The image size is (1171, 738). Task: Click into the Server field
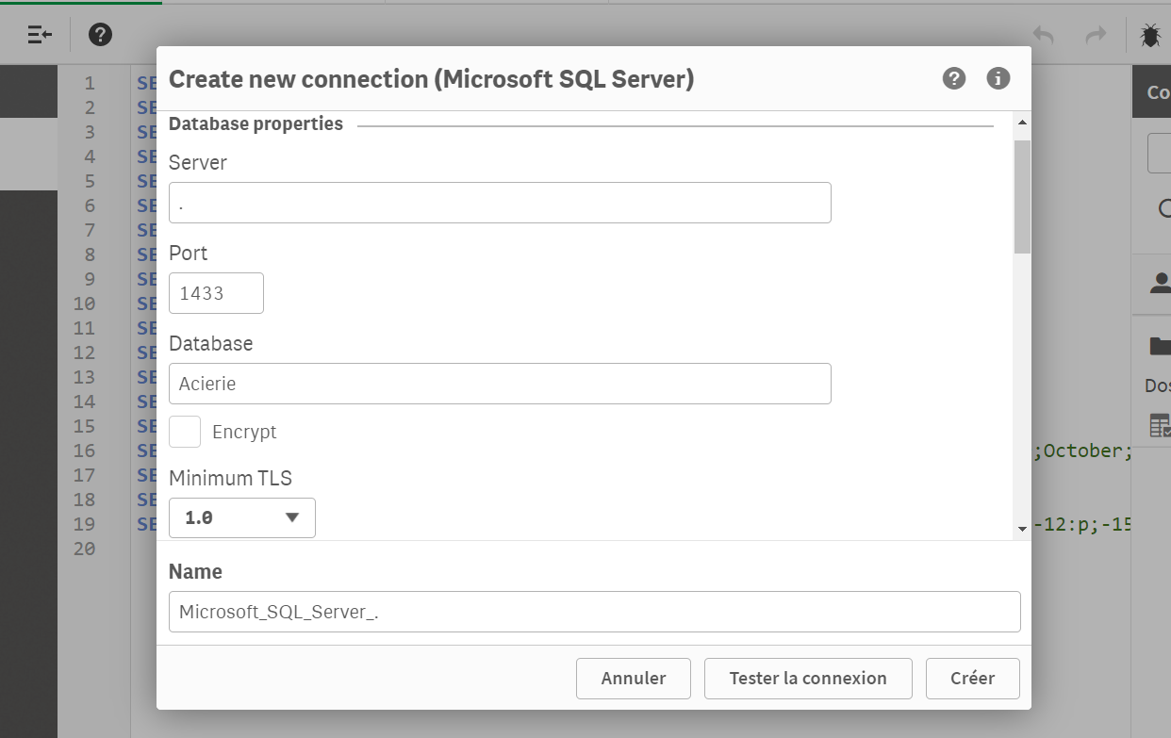click(500, 202)
